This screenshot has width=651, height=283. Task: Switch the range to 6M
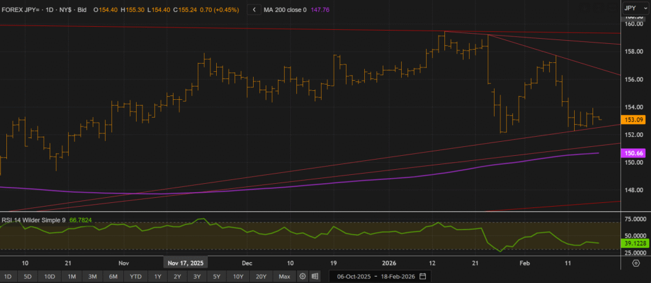pos(113,277)
